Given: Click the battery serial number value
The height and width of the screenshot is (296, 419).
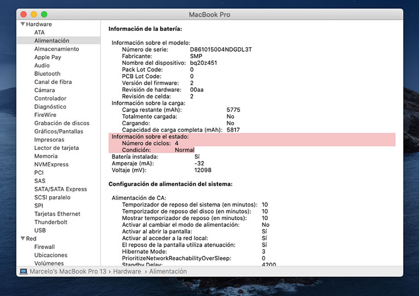Looking at the screenshot, I should pyautogui.click(x=221, y=49).
